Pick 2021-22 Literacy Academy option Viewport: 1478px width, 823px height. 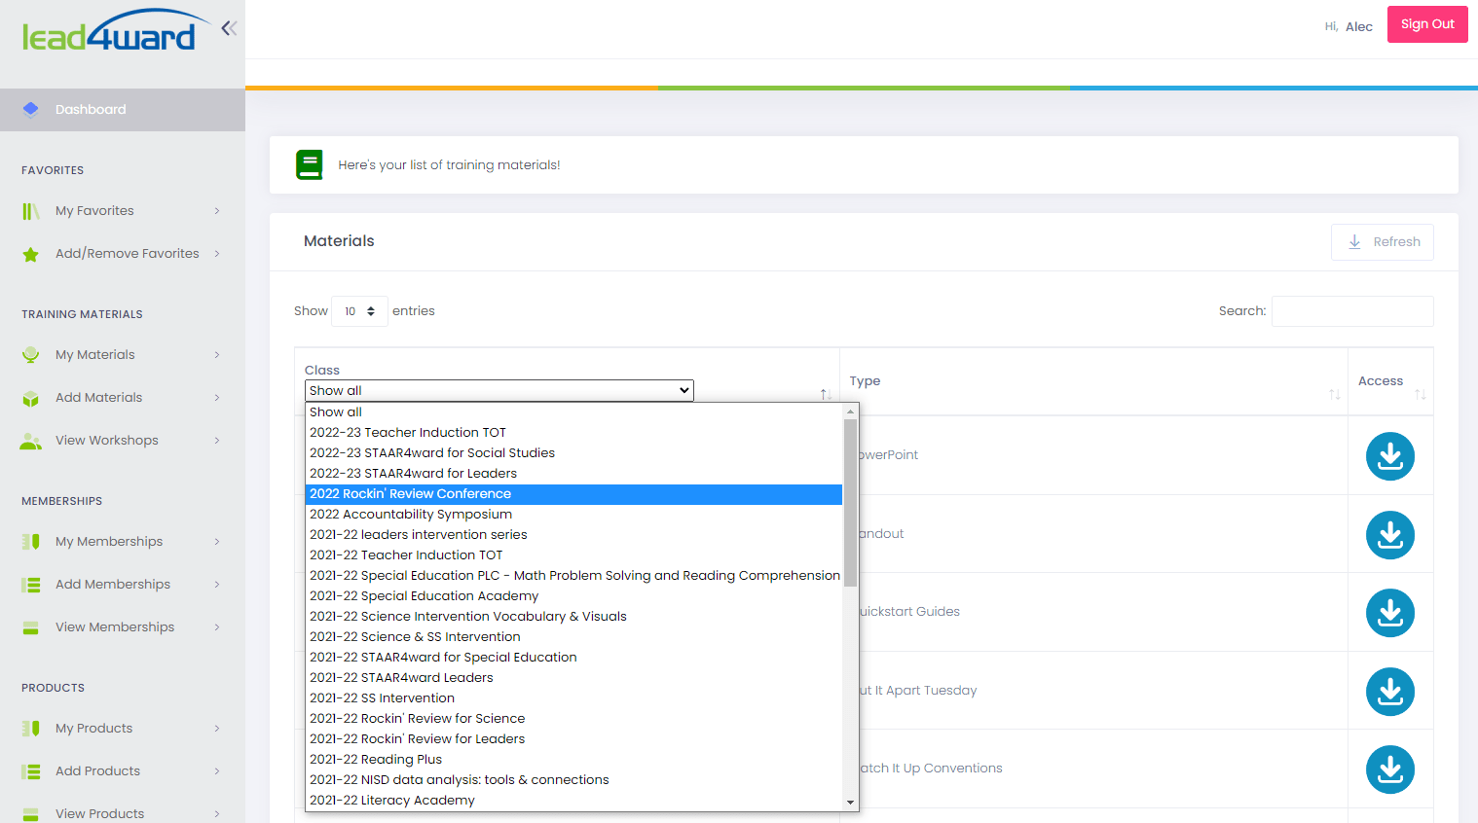tap(573, 801)
